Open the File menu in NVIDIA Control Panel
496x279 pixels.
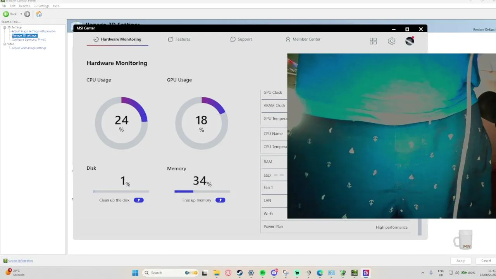click(x=4, y=6)
